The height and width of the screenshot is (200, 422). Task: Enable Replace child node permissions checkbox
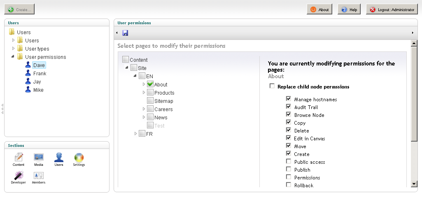(x=272, y=86)
